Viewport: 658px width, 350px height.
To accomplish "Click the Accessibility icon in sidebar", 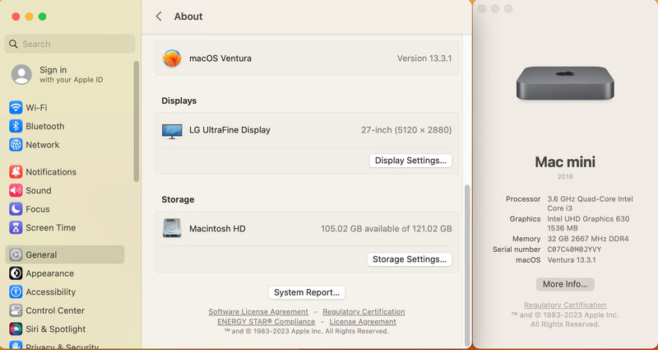I will pyautogui.click(x=16, y=292).
